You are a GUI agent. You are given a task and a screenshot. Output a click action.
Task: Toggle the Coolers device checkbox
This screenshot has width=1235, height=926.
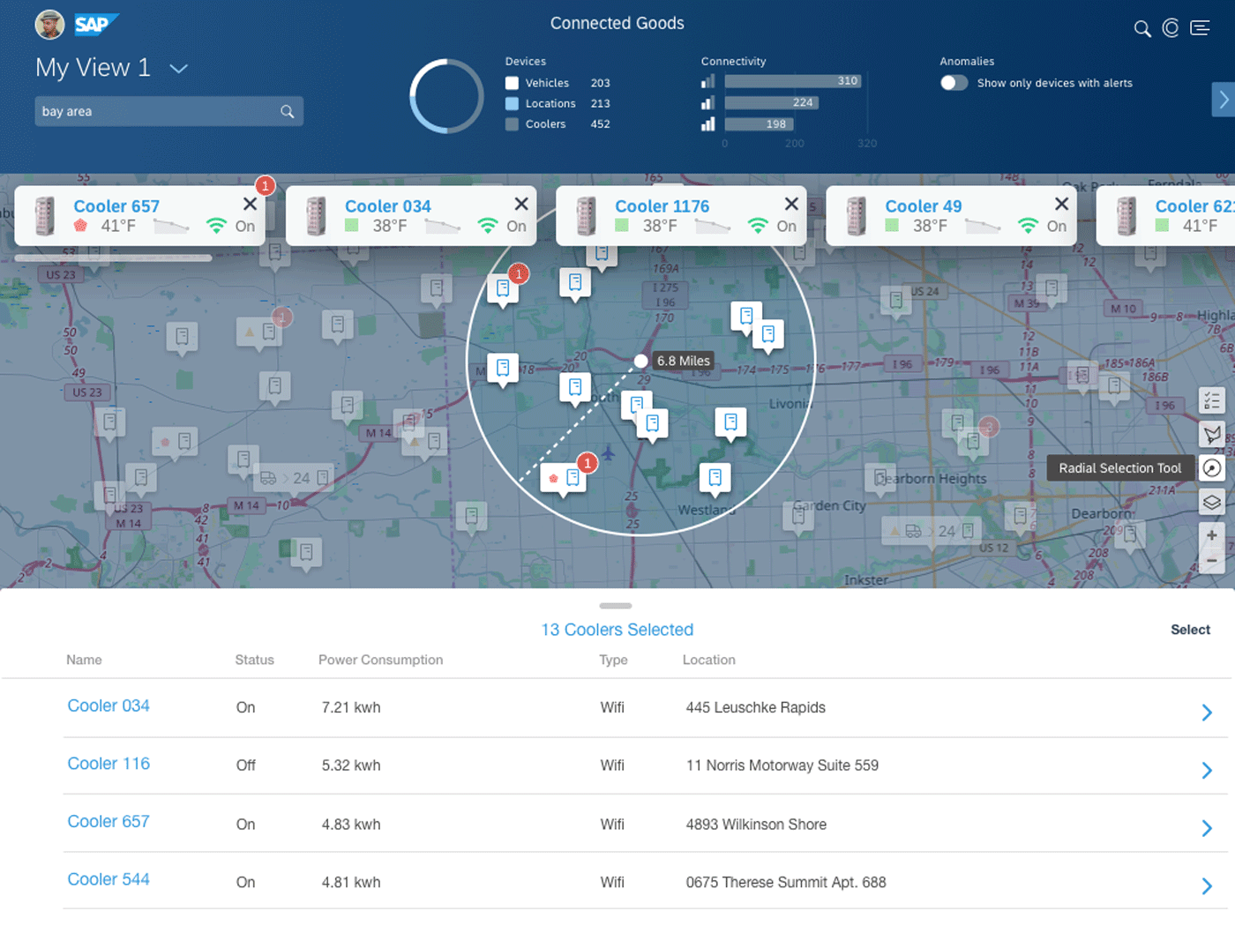[512, 124]
